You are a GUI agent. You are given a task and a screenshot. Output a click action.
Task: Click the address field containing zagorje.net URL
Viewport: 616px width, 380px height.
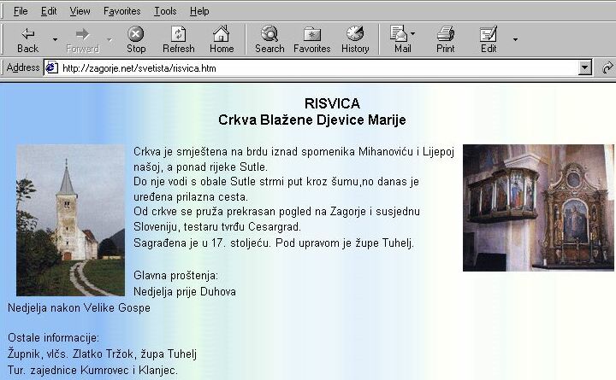point(317,68)
